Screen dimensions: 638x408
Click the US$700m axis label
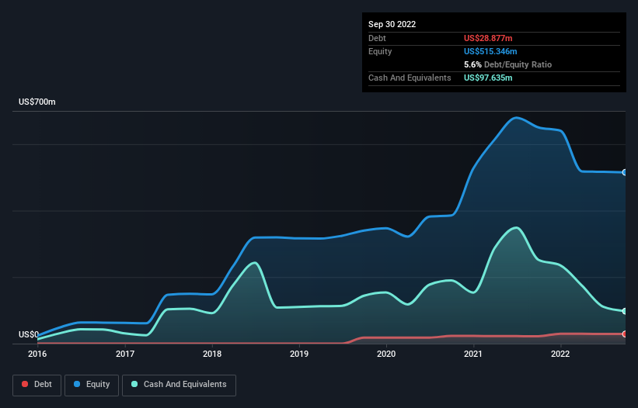click(x=37, y=102)
